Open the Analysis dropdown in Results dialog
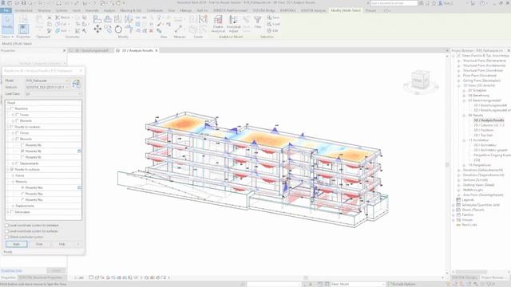This screenshot has width=511, height=287. pos(48,87)
